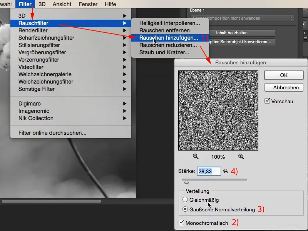Expand the Videofilter submenu
308x231 pixels.
71,67
